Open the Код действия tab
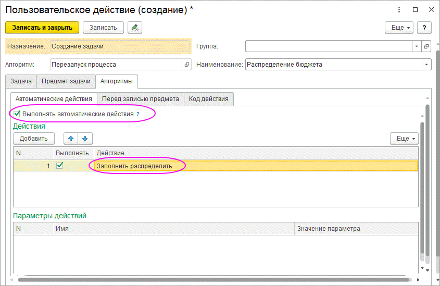Viewport: 440px width, 286px height. tap(208, 98)
